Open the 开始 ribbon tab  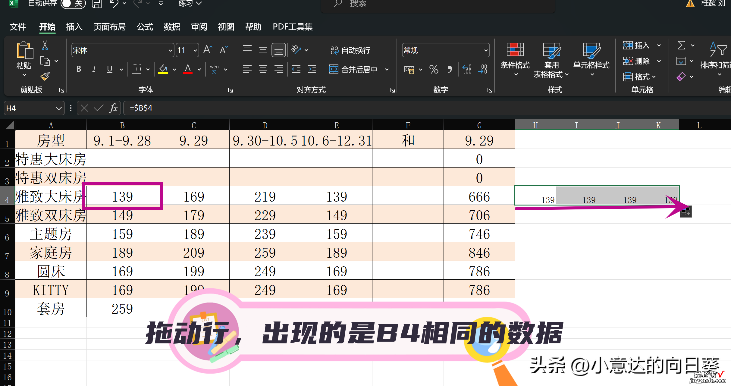click(46, 27)
